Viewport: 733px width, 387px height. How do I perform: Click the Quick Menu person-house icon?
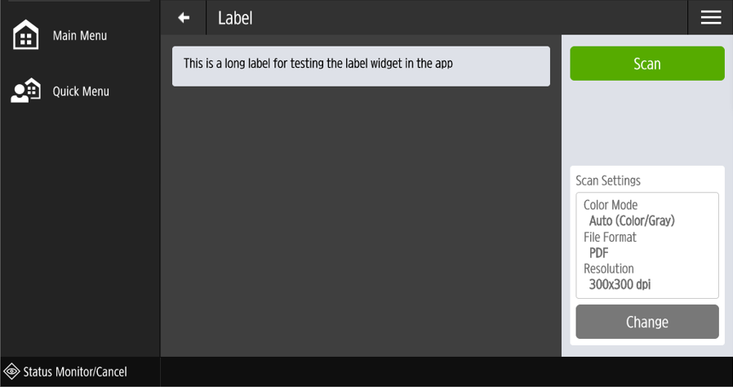coord(26,91)
